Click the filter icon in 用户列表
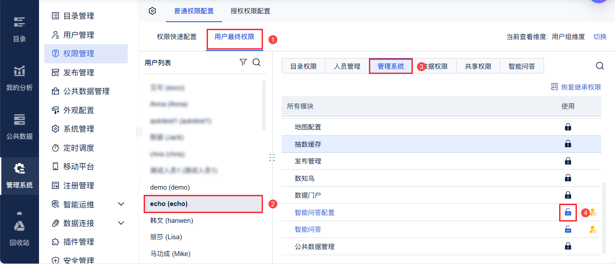This screenshot has width=615, height=264. 243,62
